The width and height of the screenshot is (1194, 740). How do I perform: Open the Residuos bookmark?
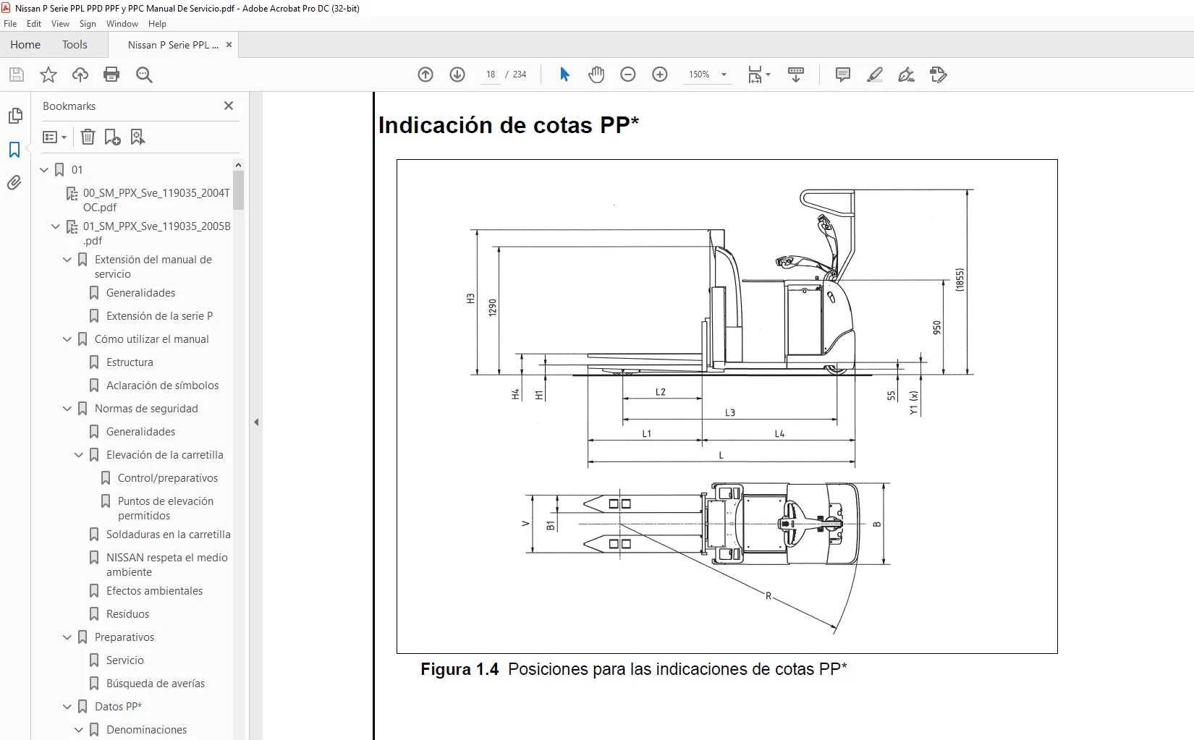coord(127,614)
